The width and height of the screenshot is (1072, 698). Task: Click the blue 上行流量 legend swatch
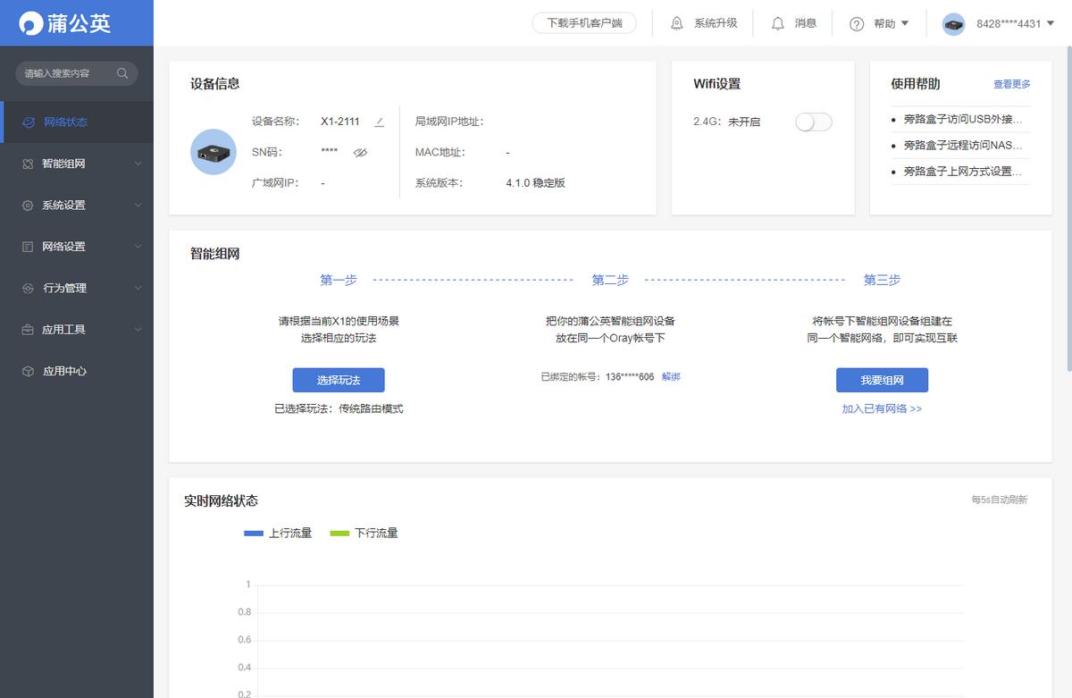click(x=253, y=533)
